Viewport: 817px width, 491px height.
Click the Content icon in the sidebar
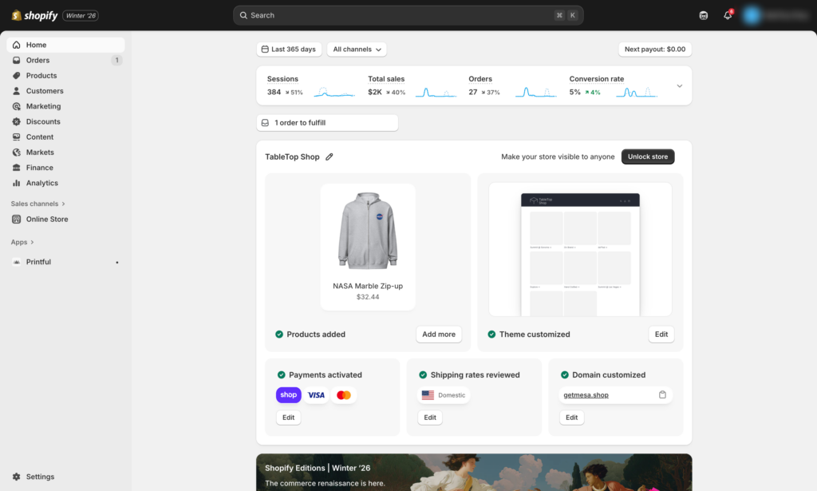[17, 137]
